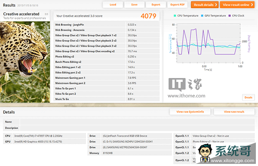This screenshot has height=166, width=258.
Task: Select the Music To Go result row
Action: pyautogui.click(x=107, y=99)
